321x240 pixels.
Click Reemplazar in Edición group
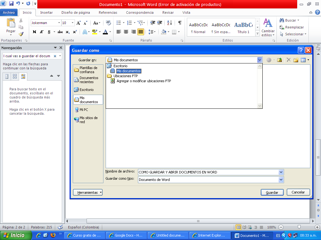(x=292, y=27)
